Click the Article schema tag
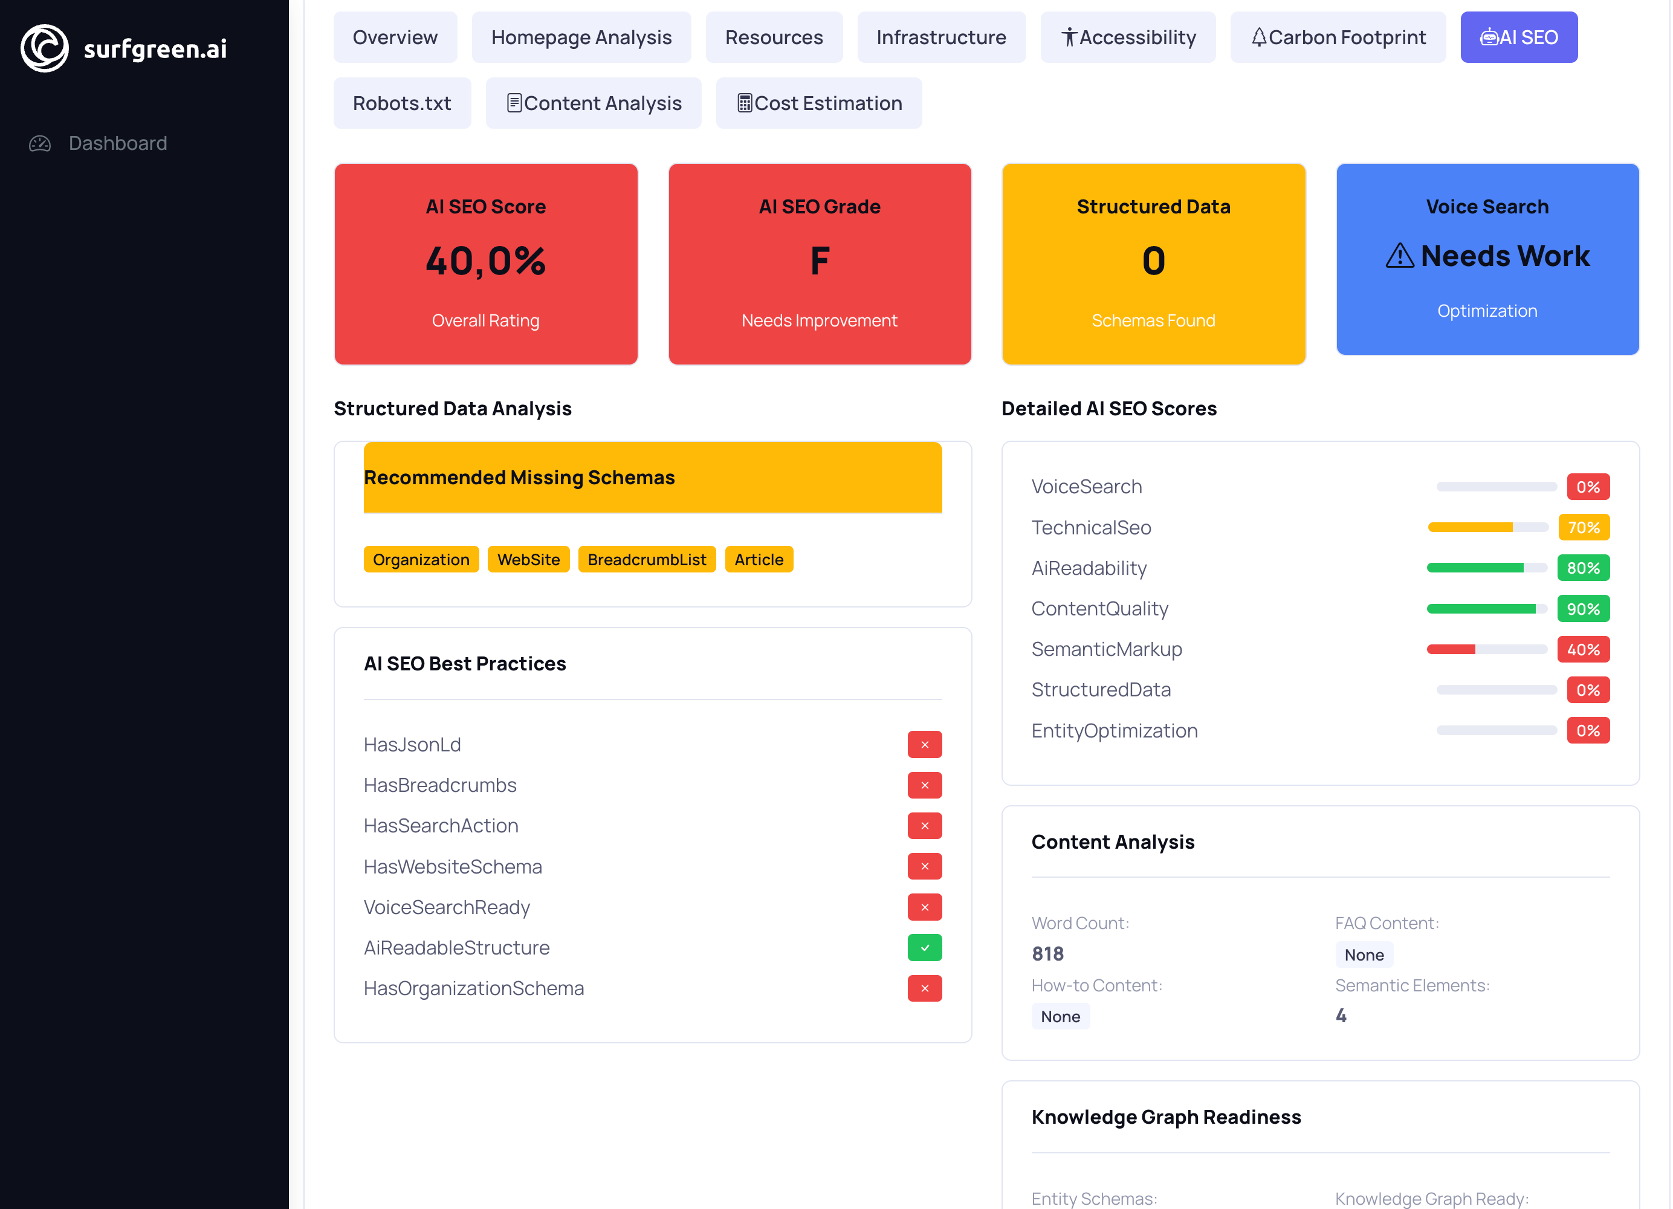The height and width of the screenshot is (1209, 1673). point(759,560)
